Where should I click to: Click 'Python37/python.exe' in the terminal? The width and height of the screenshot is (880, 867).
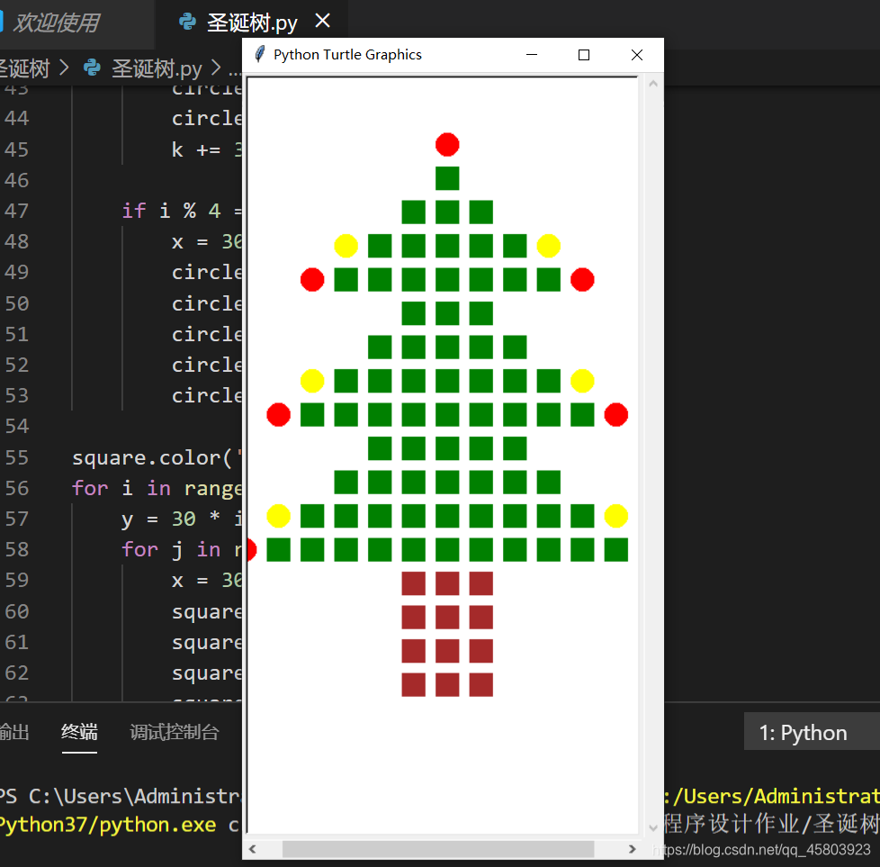[108, 825]
